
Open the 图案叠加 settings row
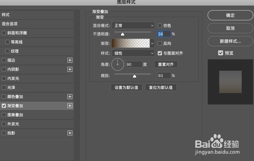pyautogui.click(x=37, y=115)
